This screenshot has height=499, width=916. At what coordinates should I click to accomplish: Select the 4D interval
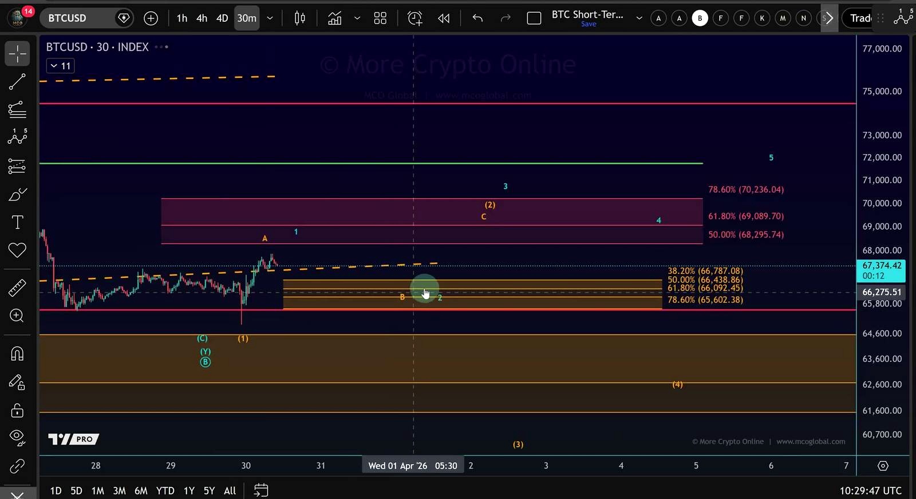222,18
